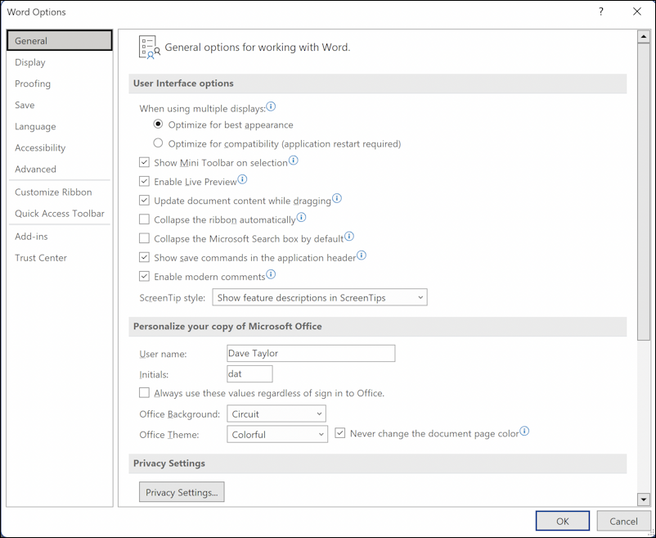
Task: Click the vertical scrollbar thumb
Action: pyautogui.click(x=643, y=192)
